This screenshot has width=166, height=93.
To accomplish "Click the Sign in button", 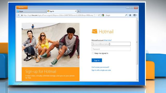I will pyautogui.click(x=97, y=60).
